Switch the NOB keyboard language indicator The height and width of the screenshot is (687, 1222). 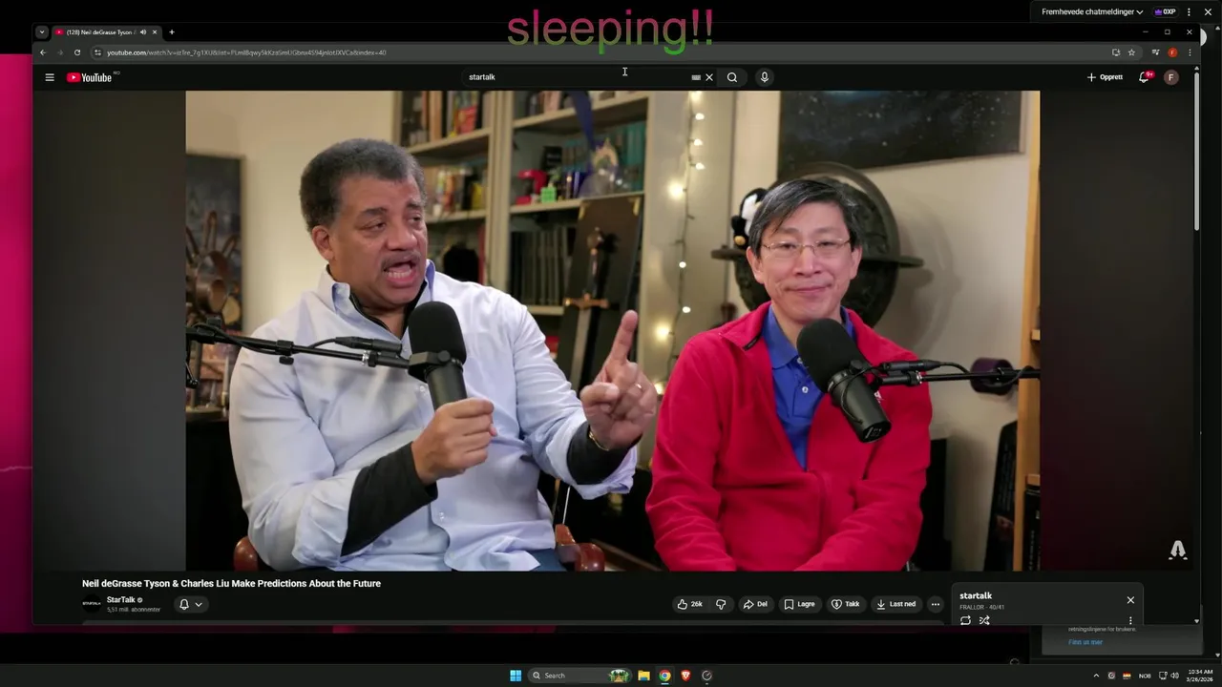tap(1145, 676)
